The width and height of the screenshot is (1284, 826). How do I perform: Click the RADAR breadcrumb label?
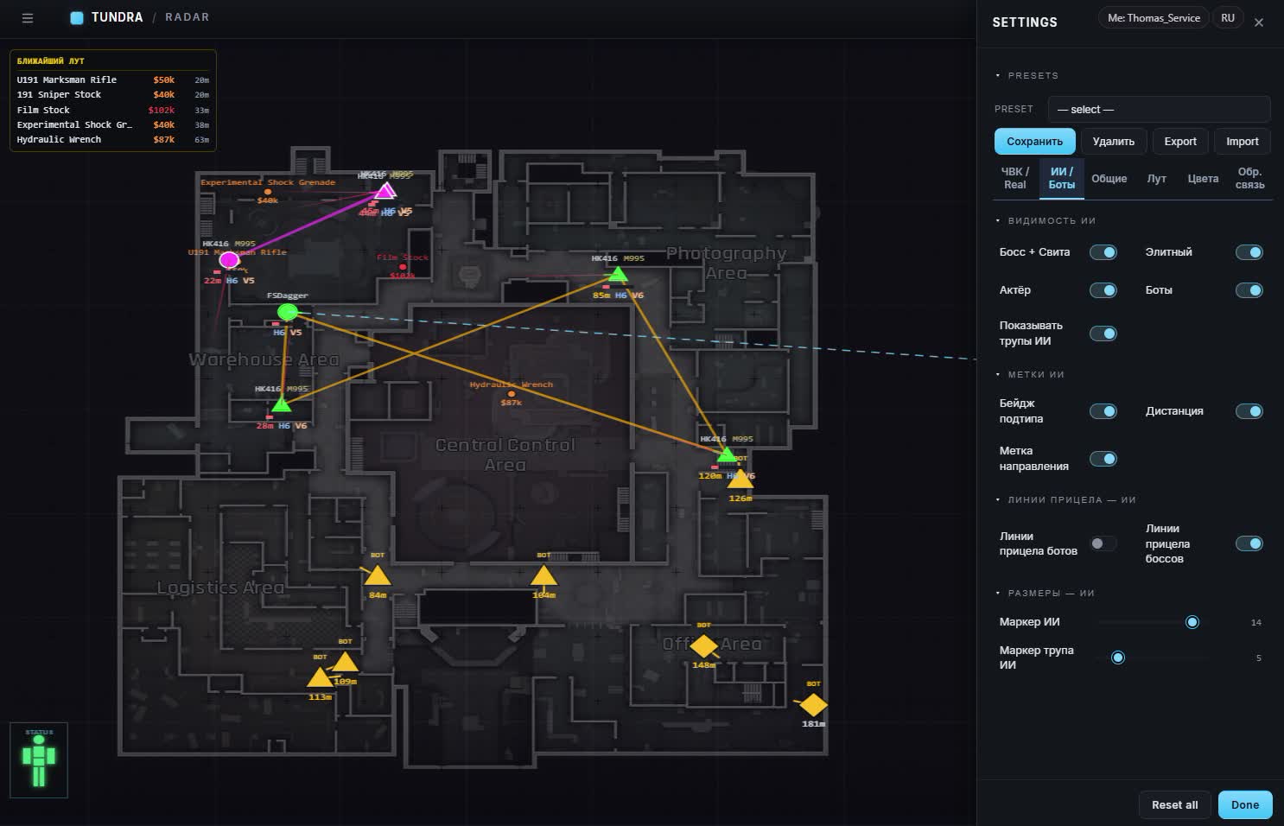(187, 17)
